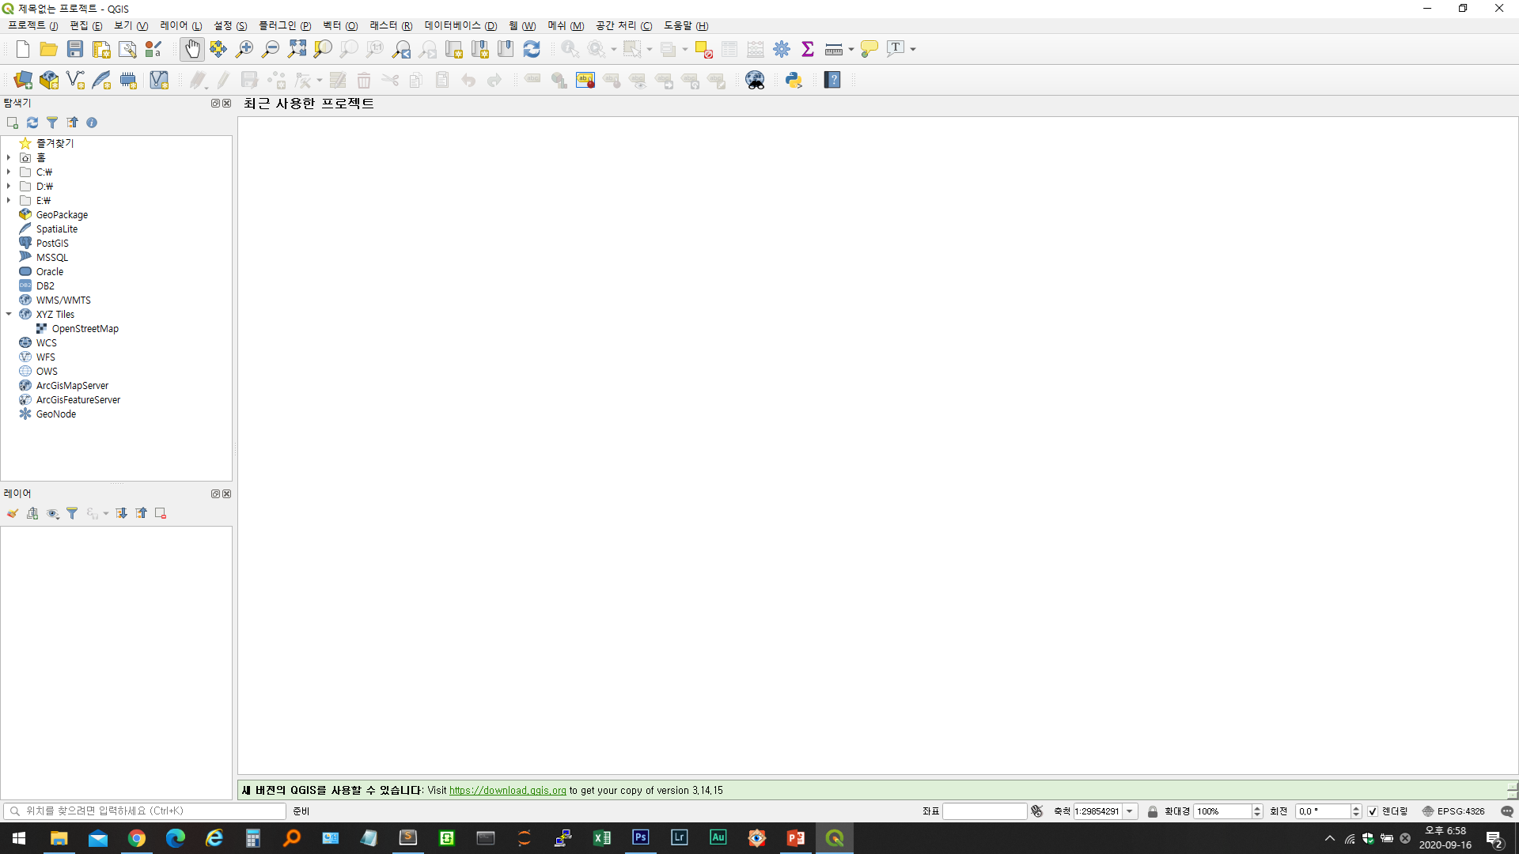
Task: Follow the download.qgis.org link
Action: coord(507,791)
